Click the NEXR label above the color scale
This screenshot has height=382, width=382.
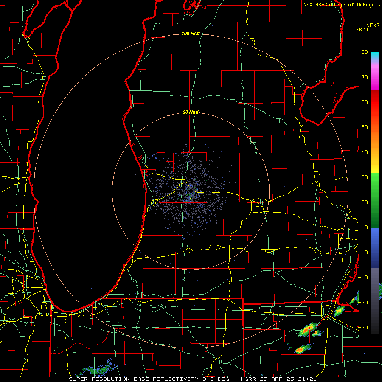(x=373, y=25)
